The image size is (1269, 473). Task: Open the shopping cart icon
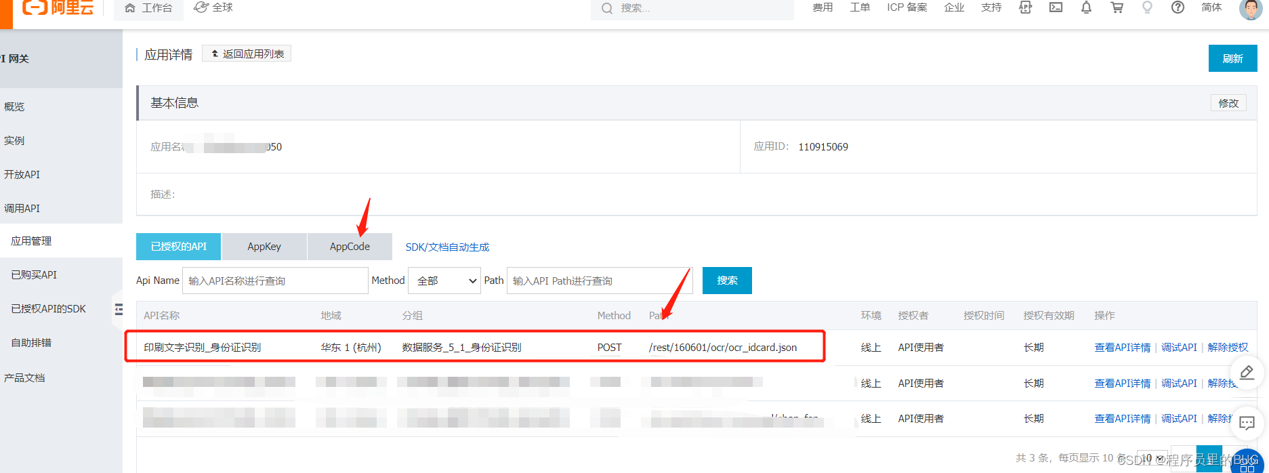[1117, 7]
